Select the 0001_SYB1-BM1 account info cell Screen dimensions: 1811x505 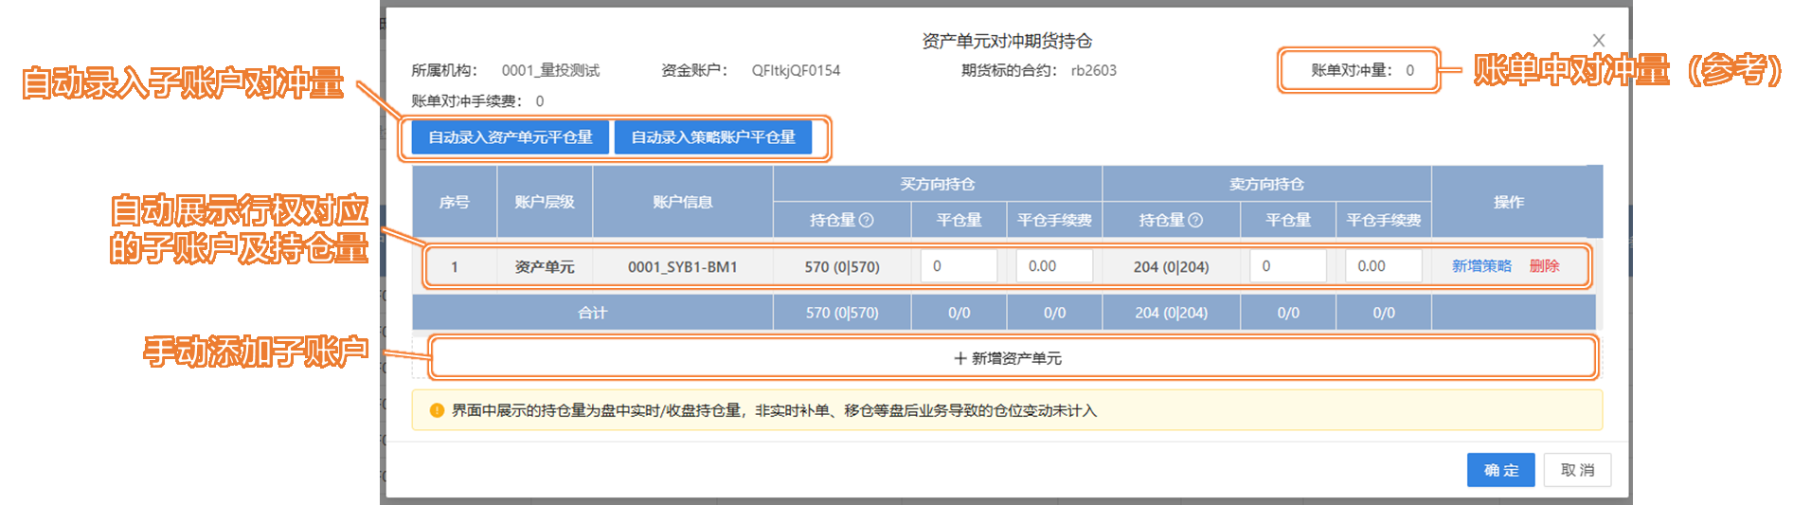click(682, 267)
